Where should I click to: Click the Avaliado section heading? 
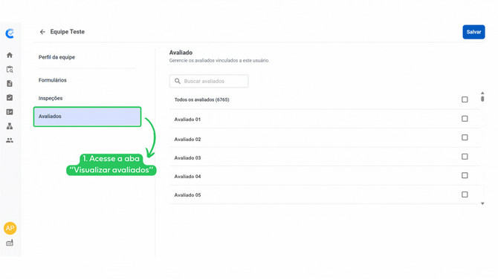point(181,53)
